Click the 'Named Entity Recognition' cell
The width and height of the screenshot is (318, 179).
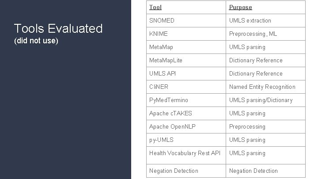(x=262, y=87)
